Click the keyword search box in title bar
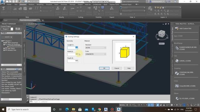This screenshot has height=112, width=200. point(133,2)
